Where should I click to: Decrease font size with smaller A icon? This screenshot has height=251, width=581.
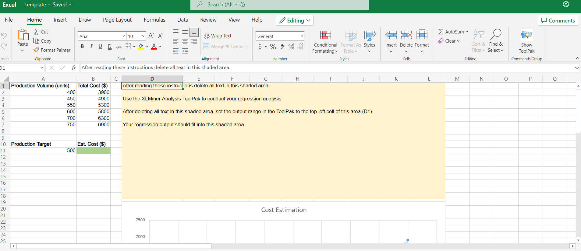(161, 36)
